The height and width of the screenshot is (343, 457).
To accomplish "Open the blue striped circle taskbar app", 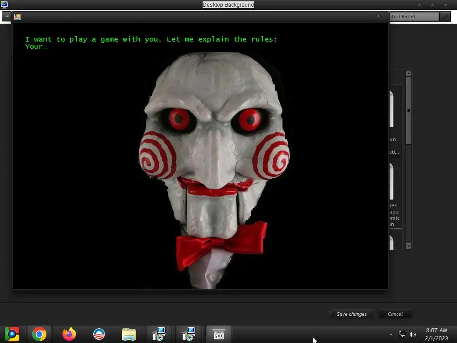I will pos(99,334).
